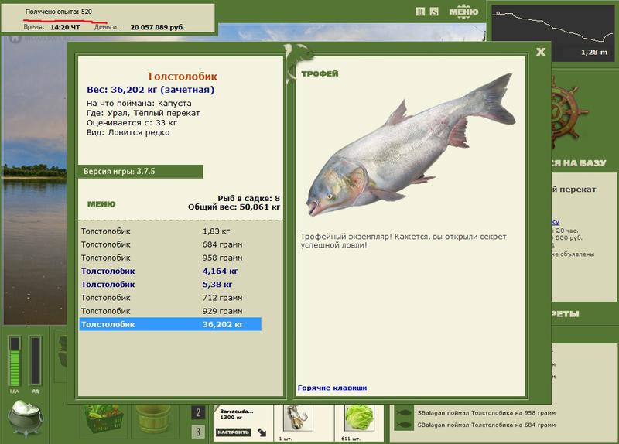Click the green food level bar
Viewport: 619px width, 444px height.
tap(15, 360)
